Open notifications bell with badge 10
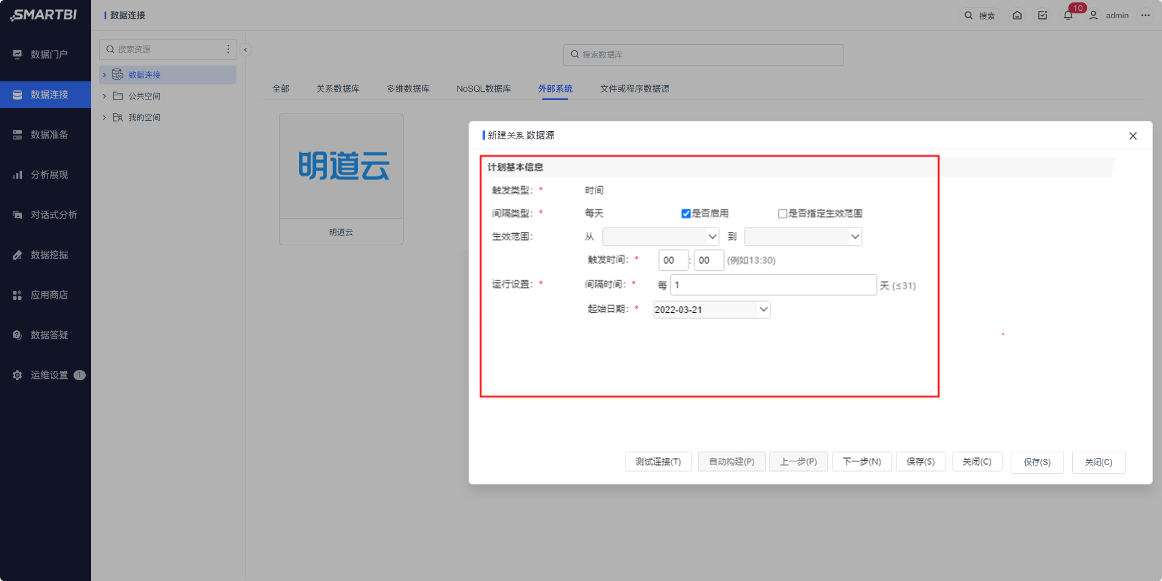Screen dimensions: 1162x581 1068,16
